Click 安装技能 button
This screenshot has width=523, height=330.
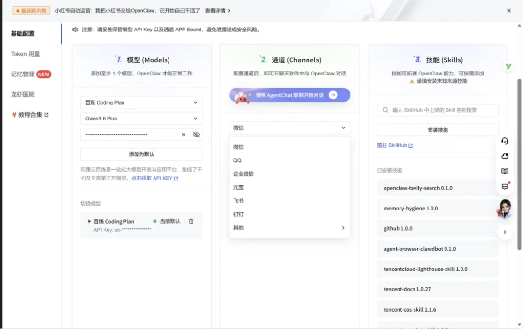pos(438,130)
